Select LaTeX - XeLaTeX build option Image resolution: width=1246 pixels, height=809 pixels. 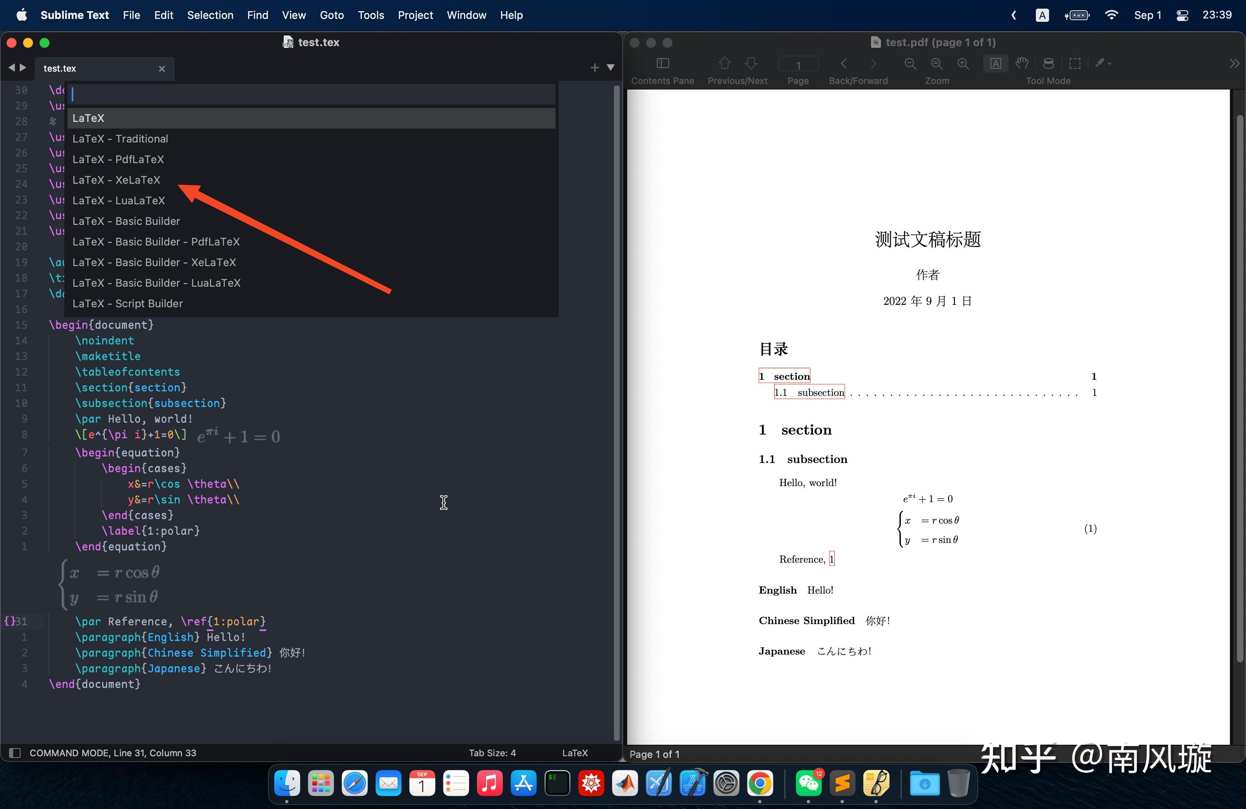(115, 180)
